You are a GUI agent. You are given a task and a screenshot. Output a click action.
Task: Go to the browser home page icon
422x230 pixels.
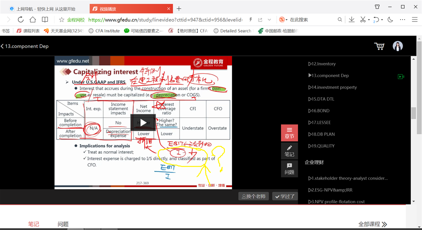coord(33,20)
